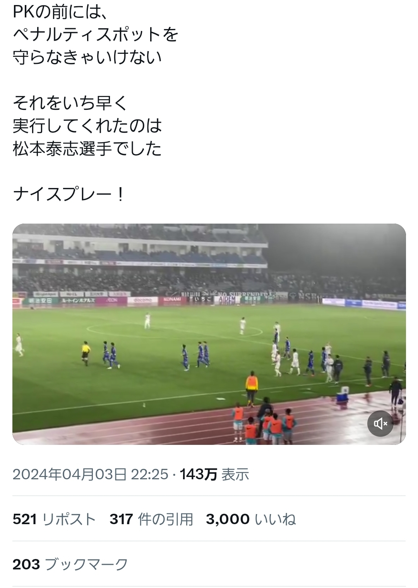Image resolution: width=418 pixels, height=588 pixels.
Task: Unmute the video with the speaker icon
Action: [x=380, y=424]
